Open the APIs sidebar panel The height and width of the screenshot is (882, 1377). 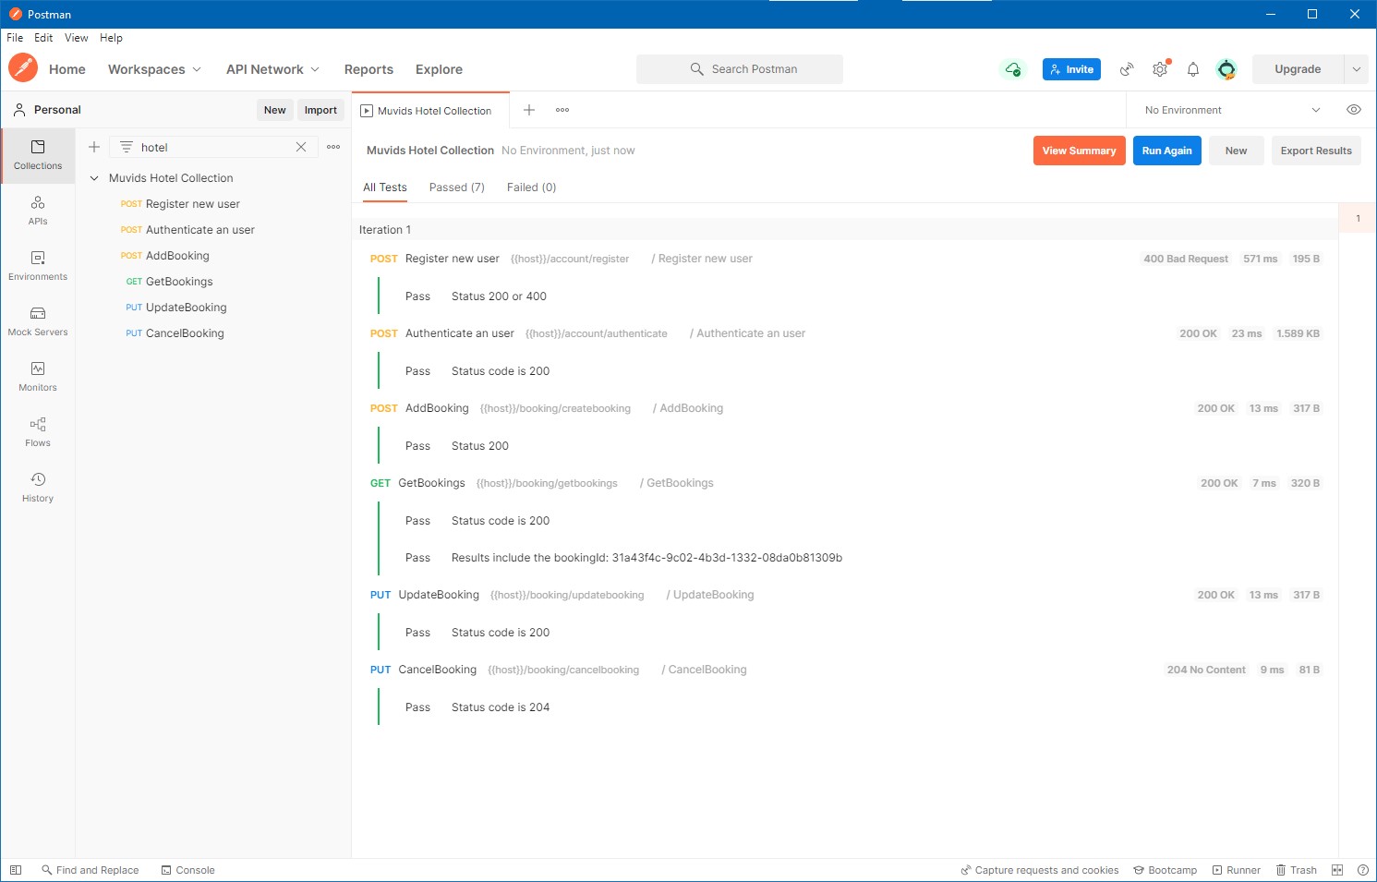[x=38, y=211]
